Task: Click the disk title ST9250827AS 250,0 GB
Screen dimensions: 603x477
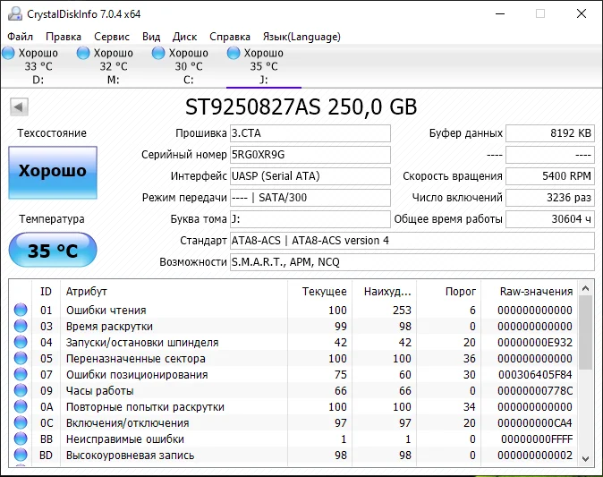Action: click(301, 106)
